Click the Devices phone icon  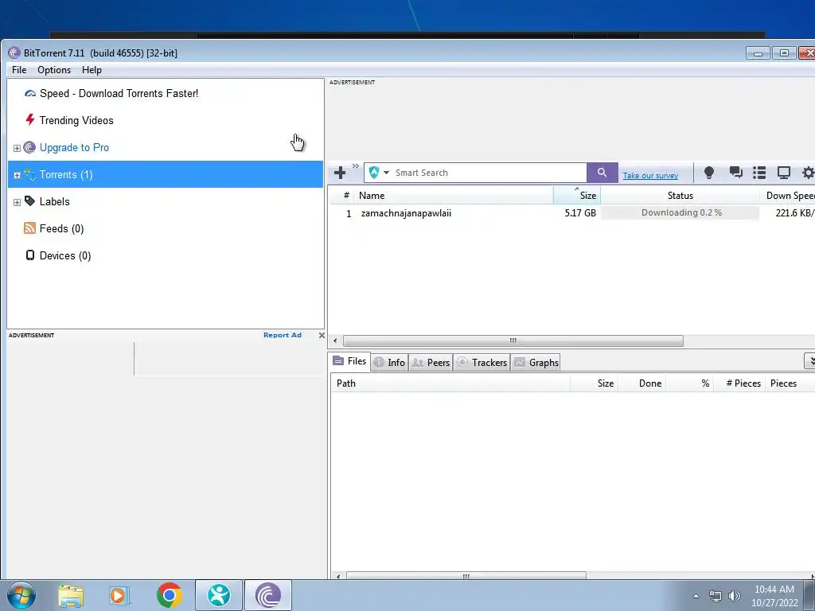click(x=30, y=255)
